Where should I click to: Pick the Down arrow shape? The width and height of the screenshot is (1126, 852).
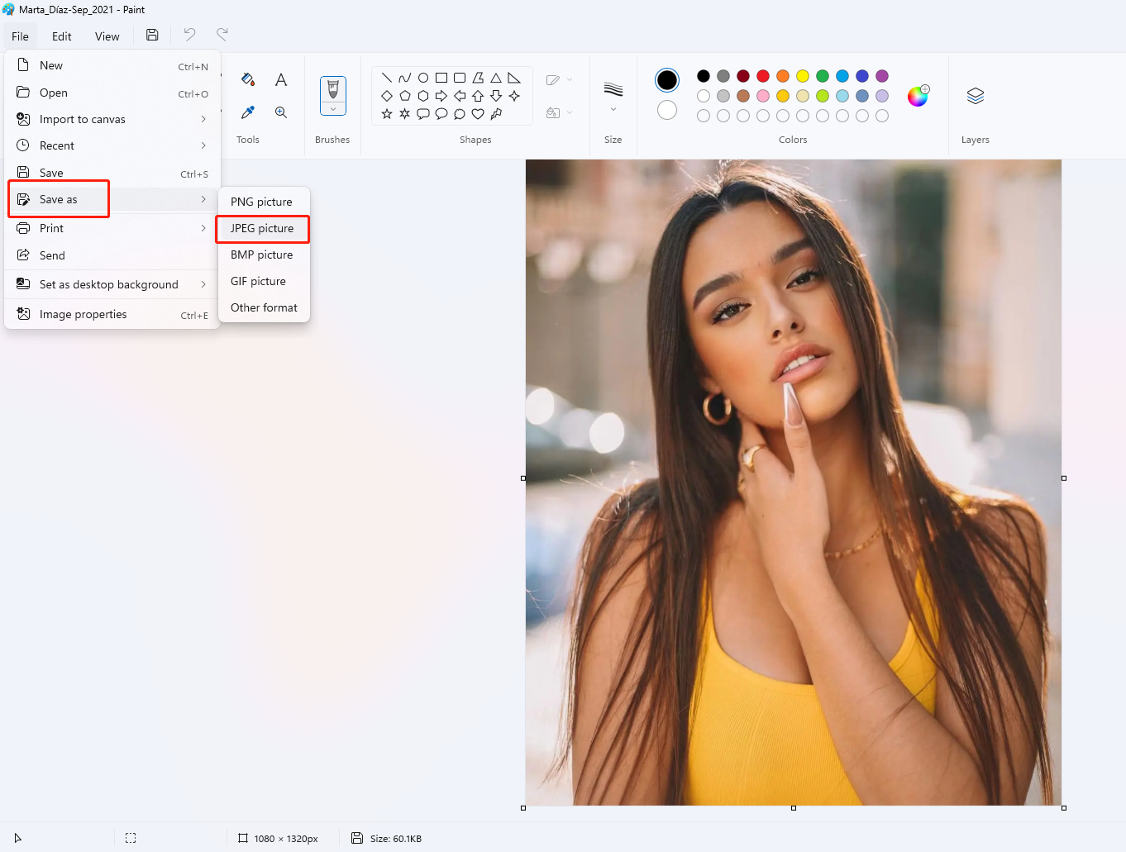click(x=496, y=96)
